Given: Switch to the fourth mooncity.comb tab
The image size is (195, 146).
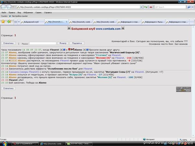Looking at the screenshot, I should point(105,22).
